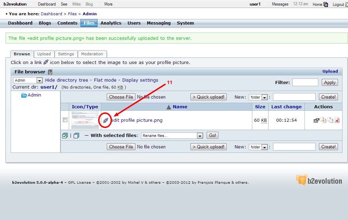Sort files by Last change column header
The width and height of the screenshot is (348, 220).
click(286, 107)
